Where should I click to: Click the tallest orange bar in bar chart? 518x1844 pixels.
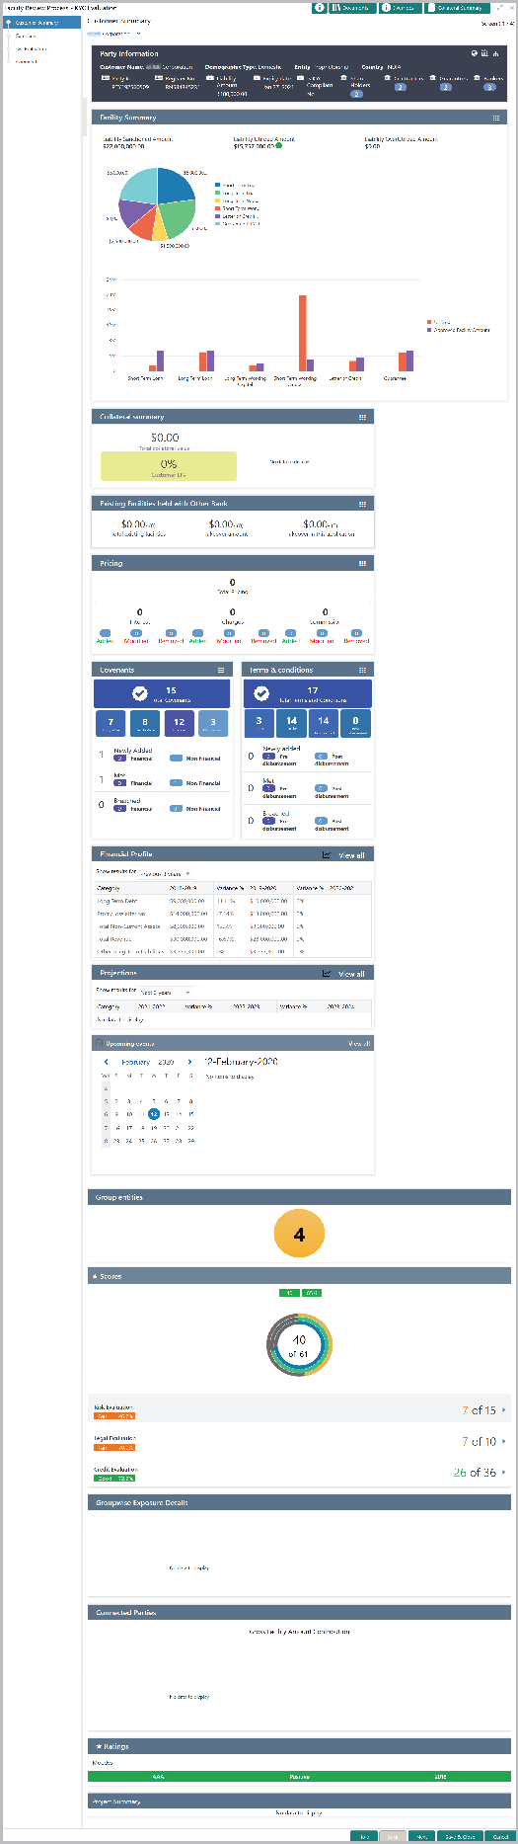[x=303, y=332]
